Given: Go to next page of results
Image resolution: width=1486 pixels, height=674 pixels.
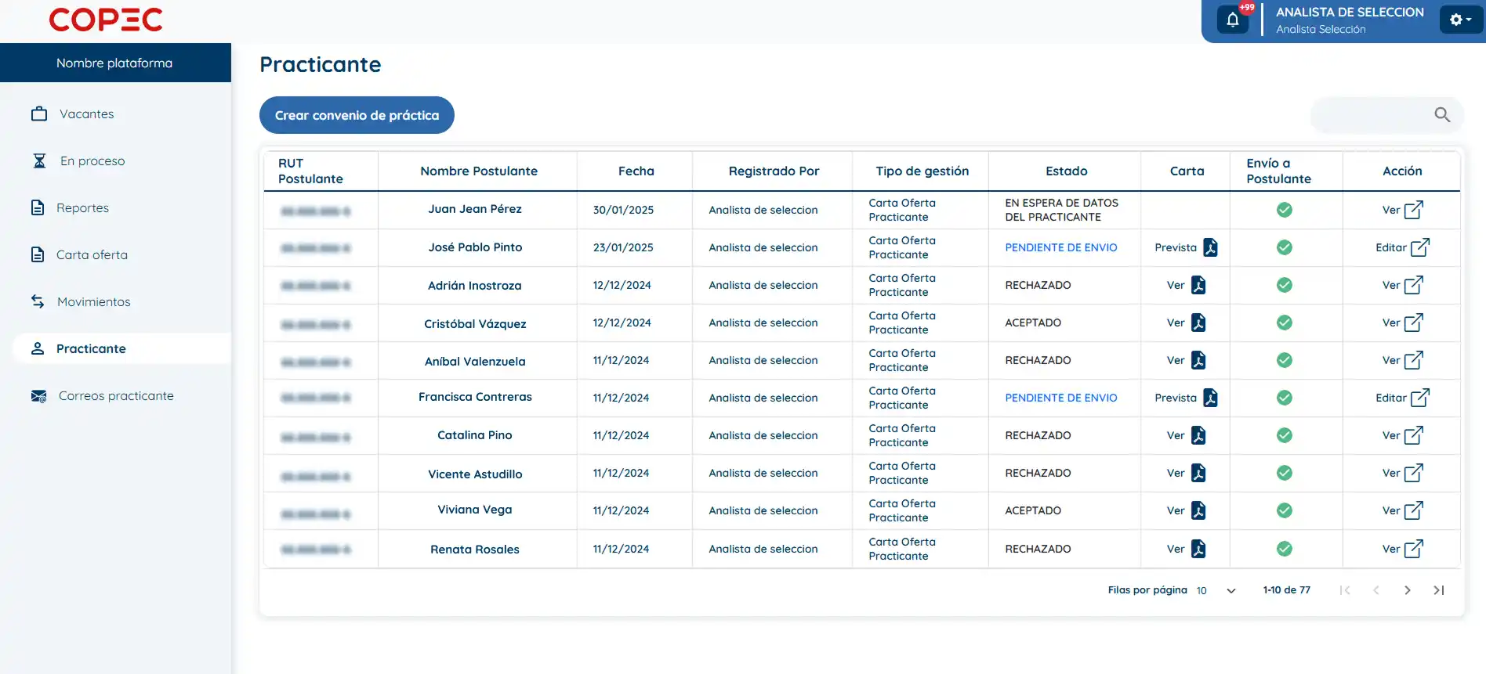Looking at the screenshot, I should [x=1407, y=590].
